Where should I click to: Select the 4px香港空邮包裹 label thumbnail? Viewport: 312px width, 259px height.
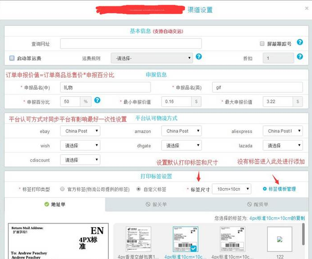138,239
